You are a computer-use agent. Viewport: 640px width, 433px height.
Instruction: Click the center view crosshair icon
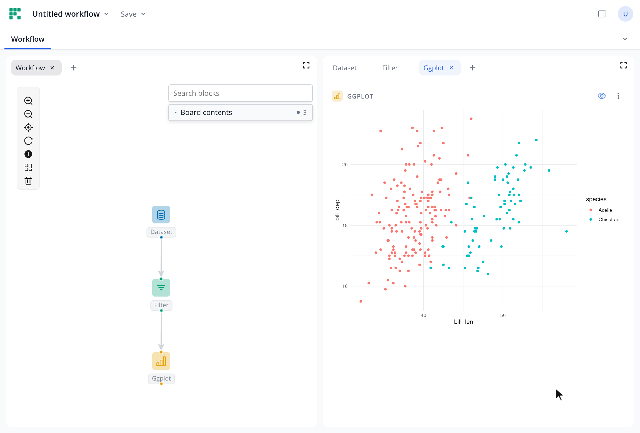pos(28,127)
